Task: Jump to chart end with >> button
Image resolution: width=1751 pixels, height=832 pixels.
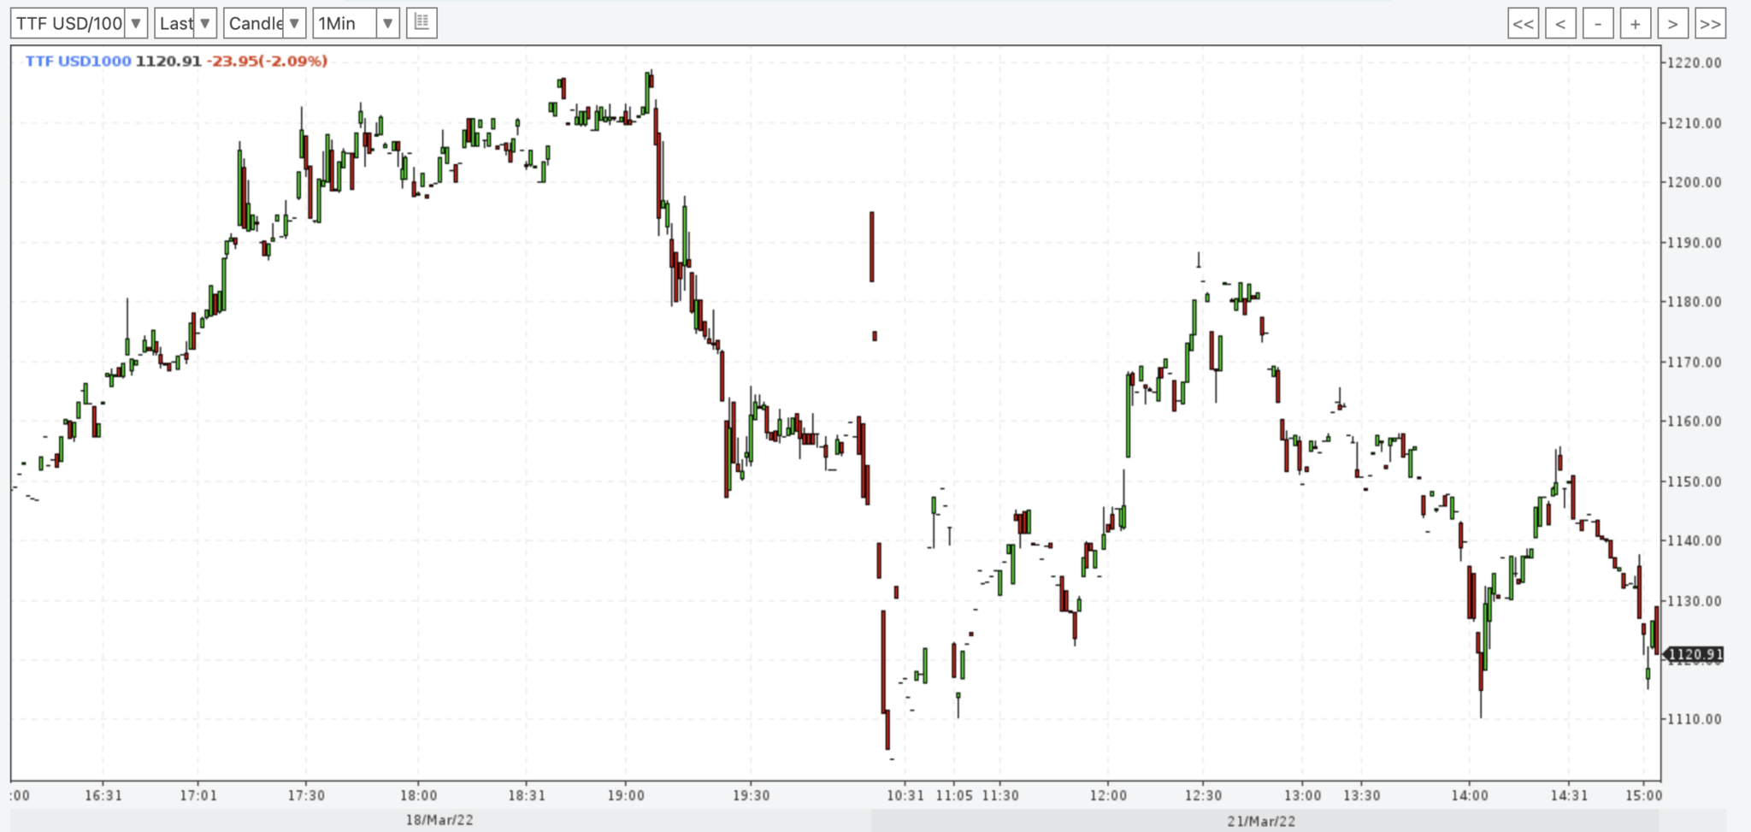Action: point(1710,23)
